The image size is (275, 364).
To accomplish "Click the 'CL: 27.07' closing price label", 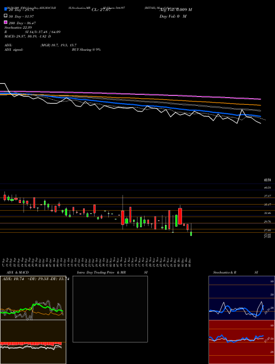I will 101,10.
